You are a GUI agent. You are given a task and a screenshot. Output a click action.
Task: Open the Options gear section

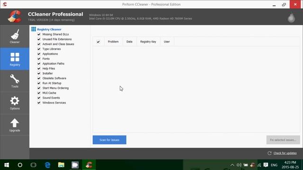tap(15, 103)
